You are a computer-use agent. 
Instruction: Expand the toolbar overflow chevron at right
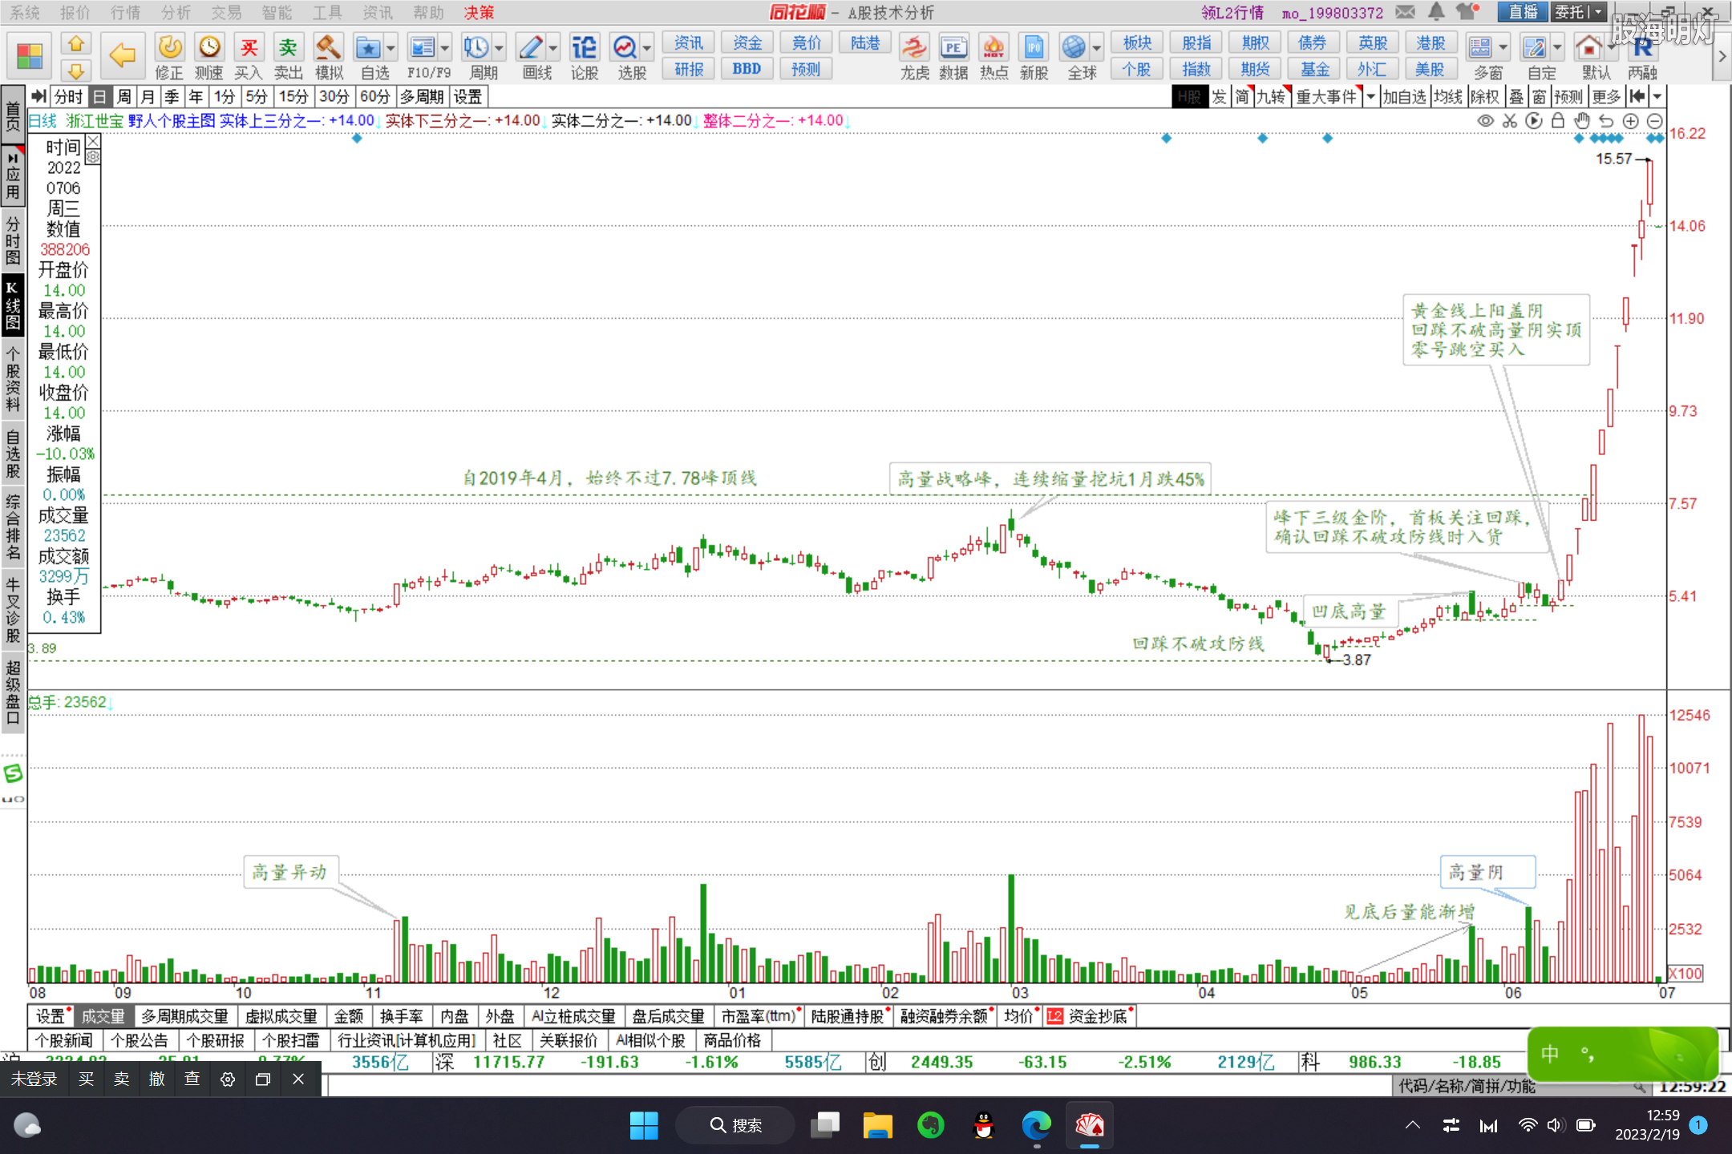tap(1722, 57)
